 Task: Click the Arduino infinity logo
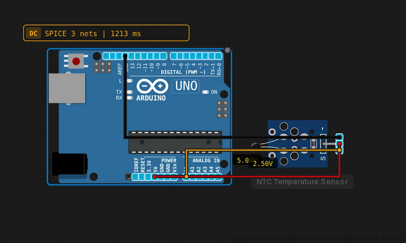tap(152, 87)
